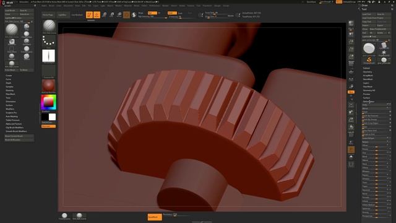The width and height of the screenshot is (396, 223).
Task: Toggle the Zadd button
Action: (x=172, y=13)
